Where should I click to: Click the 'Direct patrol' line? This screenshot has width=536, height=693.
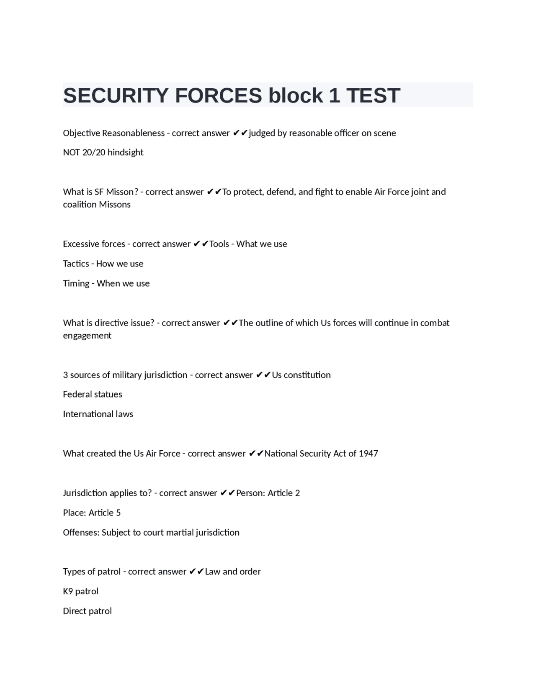tap(88, 611)
